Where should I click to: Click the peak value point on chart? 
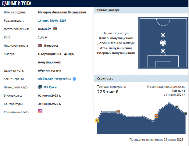[x=169, y=103]
